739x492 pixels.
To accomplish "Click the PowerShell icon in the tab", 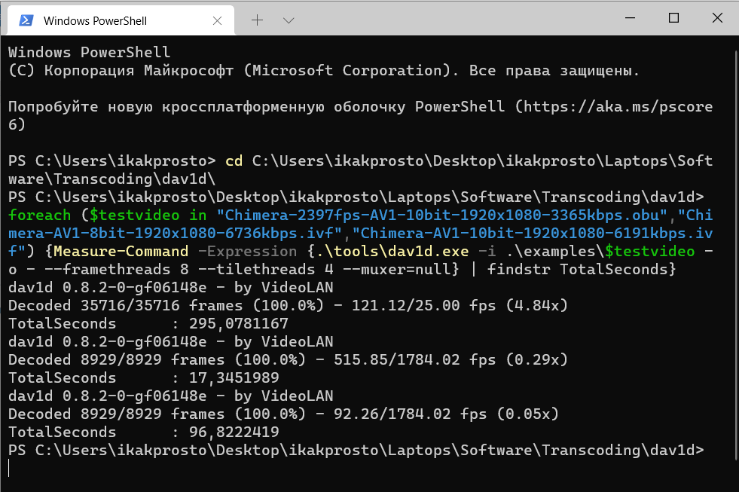I will click(x=26, y=20).
